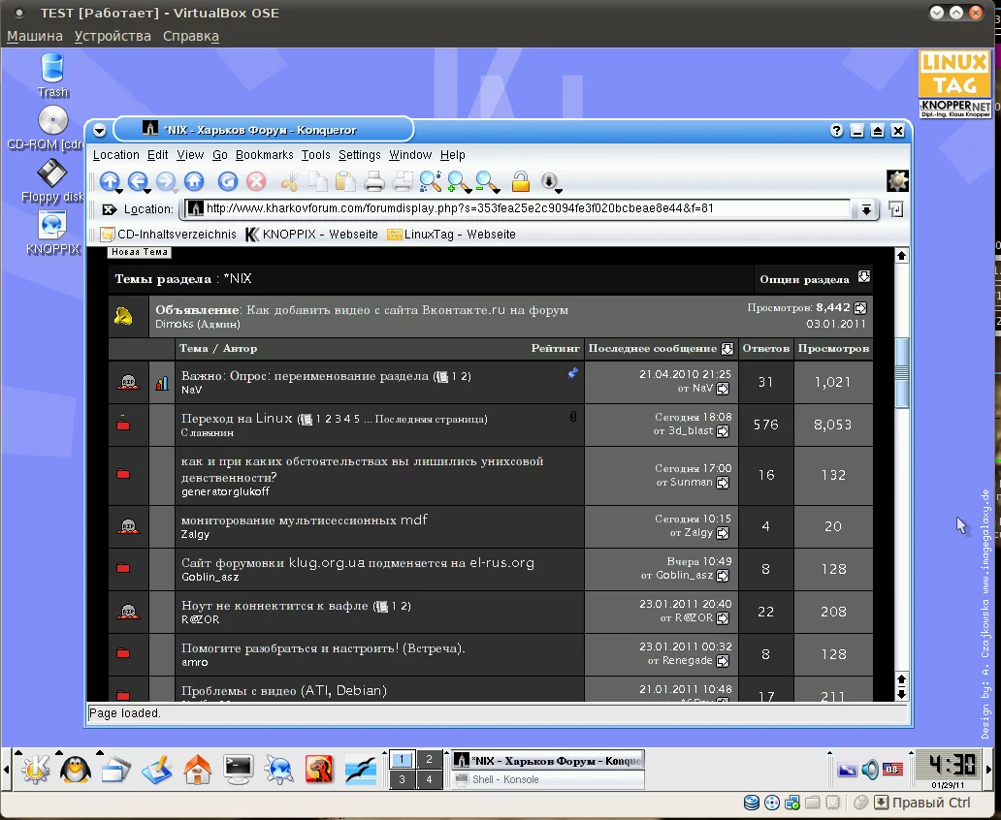Click the page vertical scrollbar thumb
1001x820 pixels.
pos(901,372)
